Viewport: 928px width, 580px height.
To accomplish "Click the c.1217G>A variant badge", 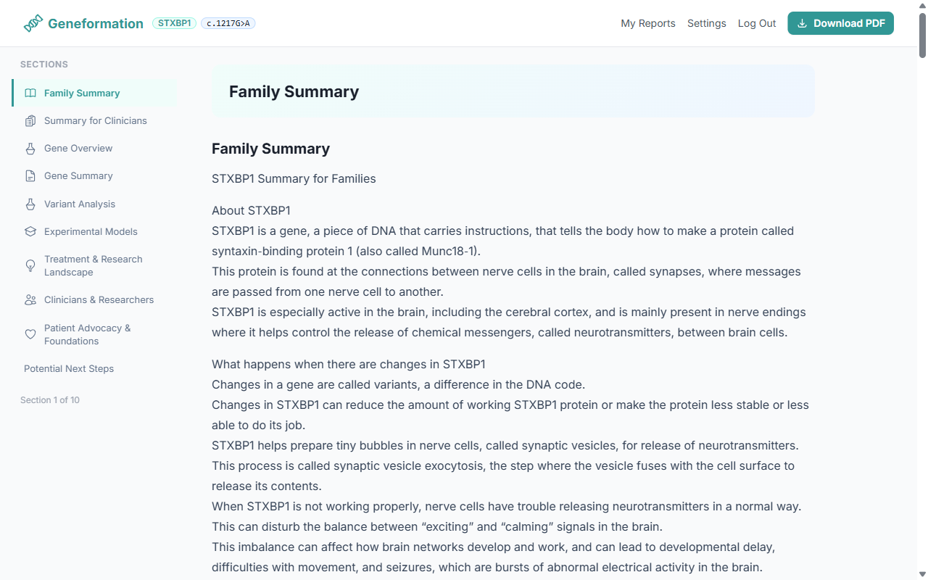I will pos(228,22).
